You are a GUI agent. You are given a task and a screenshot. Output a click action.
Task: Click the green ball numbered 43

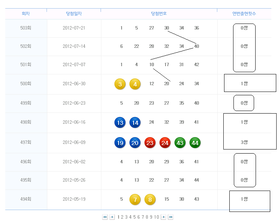(x=180, y=143)
